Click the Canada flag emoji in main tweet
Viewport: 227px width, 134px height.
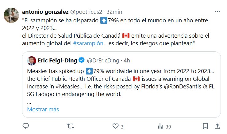pos(126,36)
